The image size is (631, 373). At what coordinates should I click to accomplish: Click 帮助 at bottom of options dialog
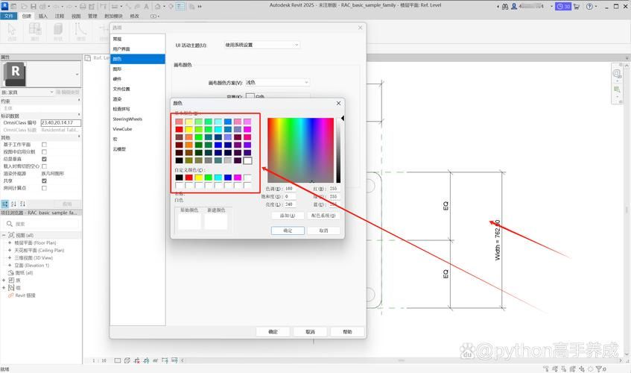(347, 332)
